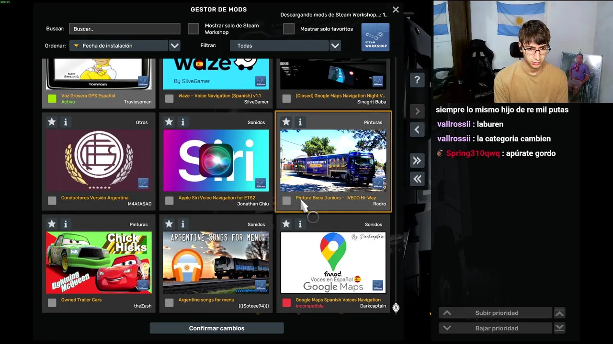Click the arrow next to Fecha de instalación
Image resolution: width=613 pixels, height=344 pixels.
175,46
